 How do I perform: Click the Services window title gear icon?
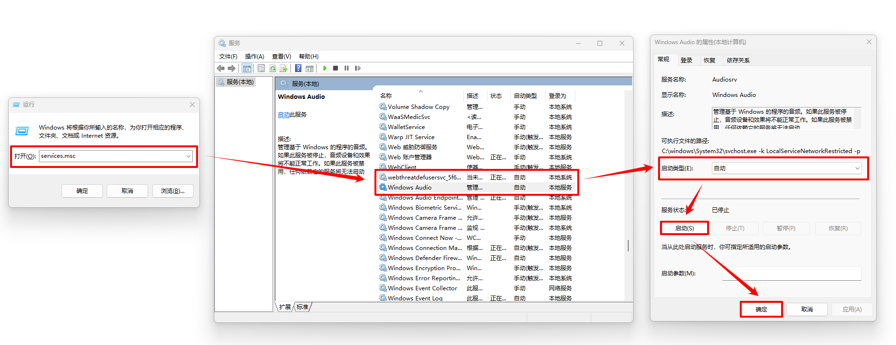(x=222, y=43)
